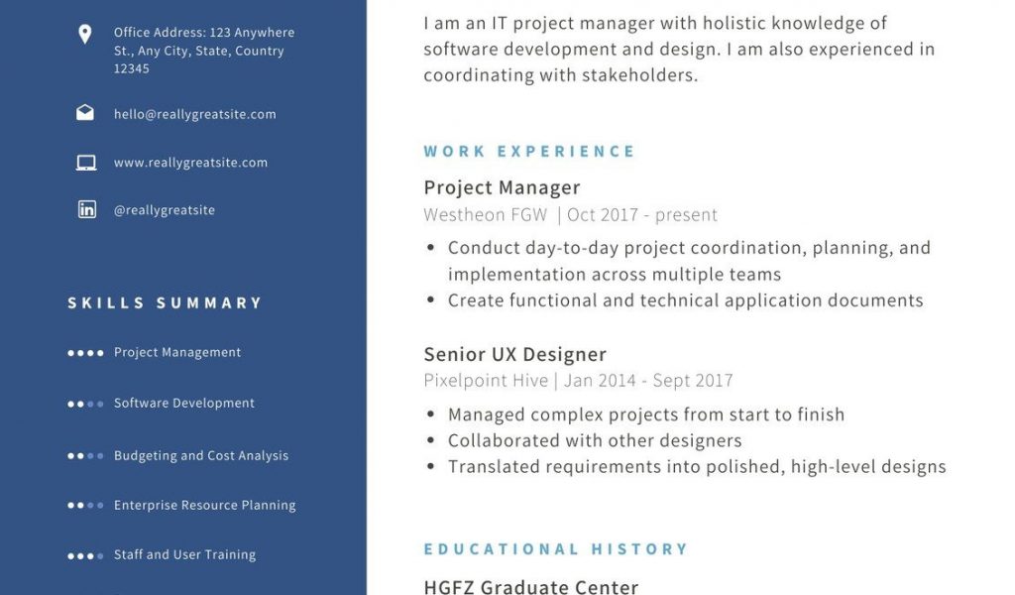The width and height of the screenshot is (1015, 595).
Task: Open the www.reallygreatsite.com website link
Action: click(190, 163)
